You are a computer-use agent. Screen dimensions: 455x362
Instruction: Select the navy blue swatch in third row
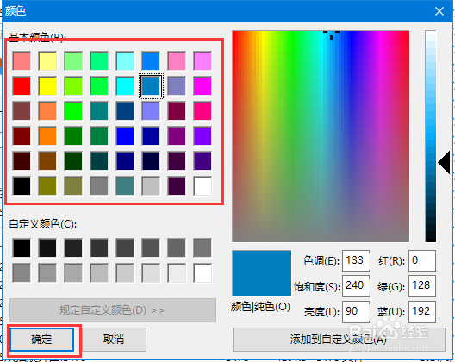coord(125,111)
